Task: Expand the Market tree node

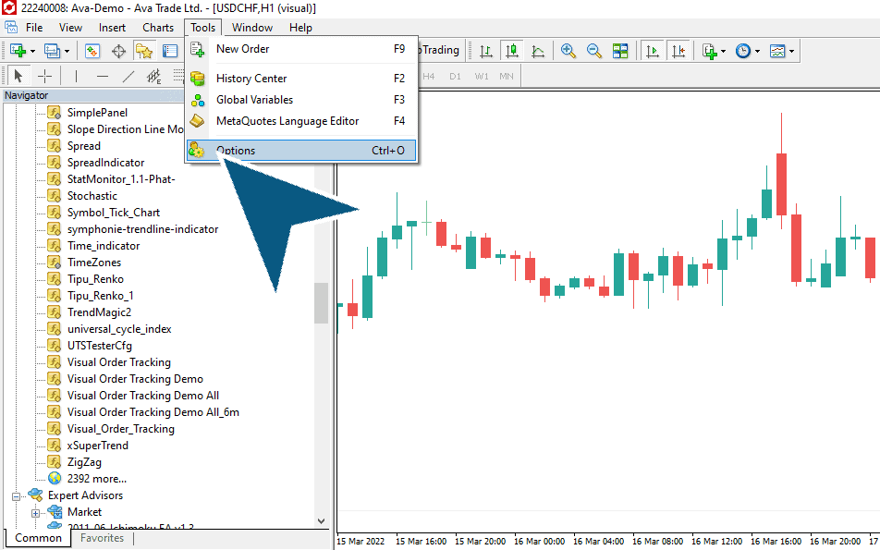Action: click(35, 513)
